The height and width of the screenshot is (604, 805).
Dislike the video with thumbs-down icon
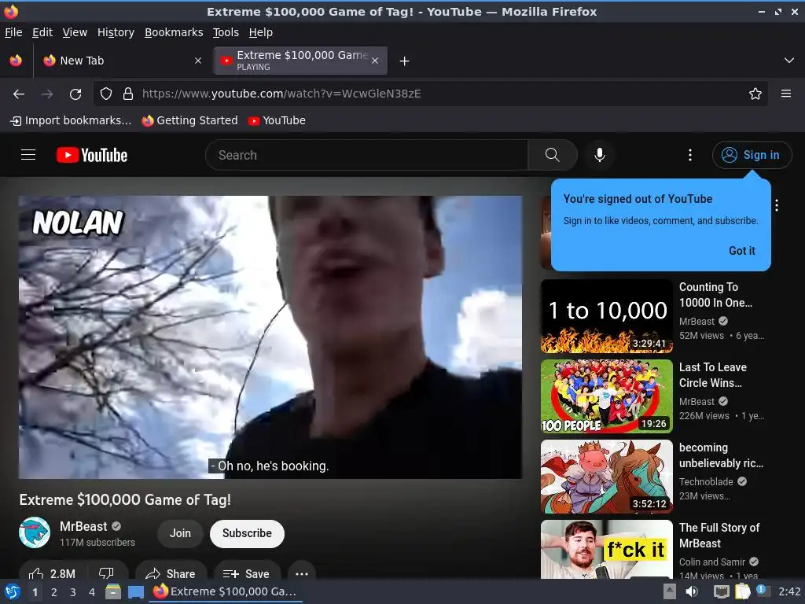106,573
